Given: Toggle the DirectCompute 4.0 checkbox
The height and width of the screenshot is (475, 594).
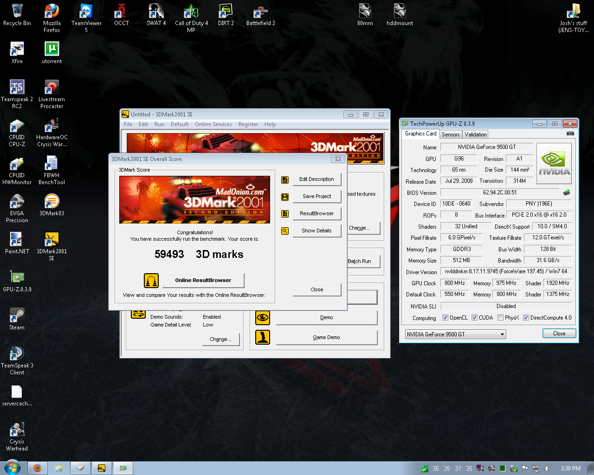Looking at the screenshot, I should coord(526,318).
